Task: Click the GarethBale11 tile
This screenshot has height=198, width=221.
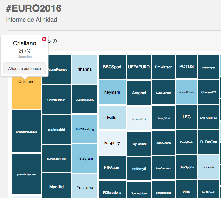Action: click(x=56, y=100)
